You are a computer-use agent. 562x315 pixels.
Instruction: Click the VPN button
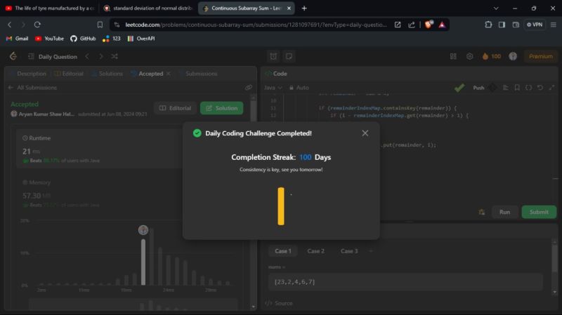[535, 25]
